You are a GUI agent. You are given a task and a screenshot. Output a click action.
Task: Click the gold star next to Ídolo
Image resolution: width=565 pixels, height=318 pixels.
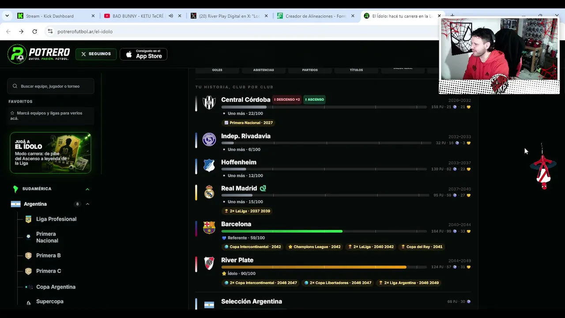pos(224,274)
